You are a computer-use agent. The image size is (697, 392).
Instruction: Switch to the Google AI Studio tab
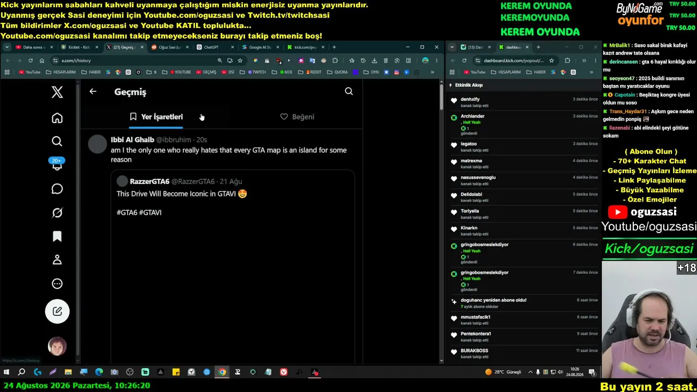260,47
